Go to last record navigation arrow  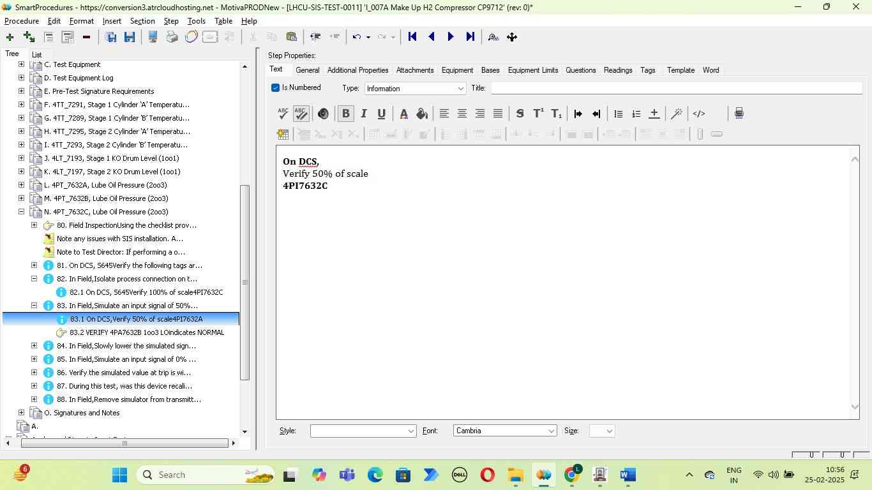click(470, 37)
